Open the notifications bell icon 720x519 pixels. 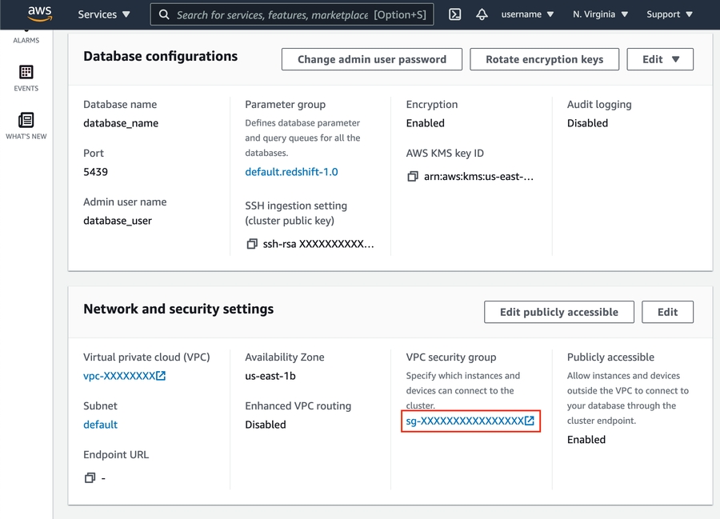482,14
